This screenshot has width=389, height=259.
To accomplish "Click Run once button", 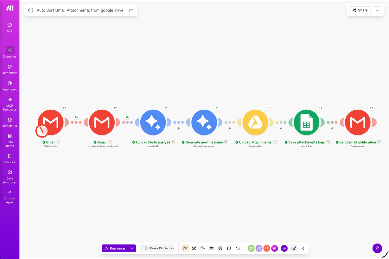I will tap(115, 248).
